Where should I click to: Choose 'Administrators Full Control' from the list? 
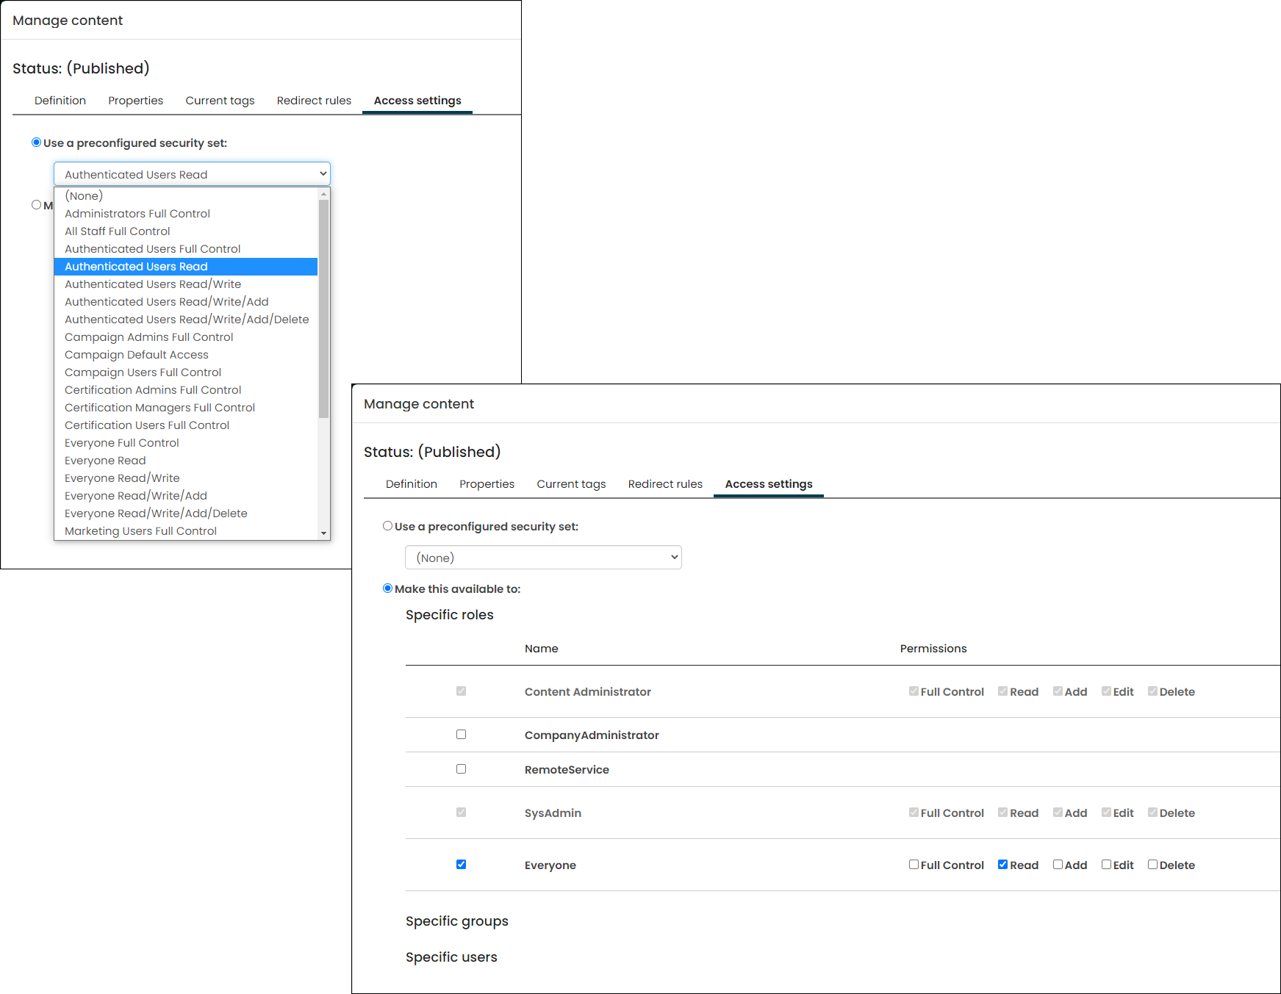click(186, 214)
